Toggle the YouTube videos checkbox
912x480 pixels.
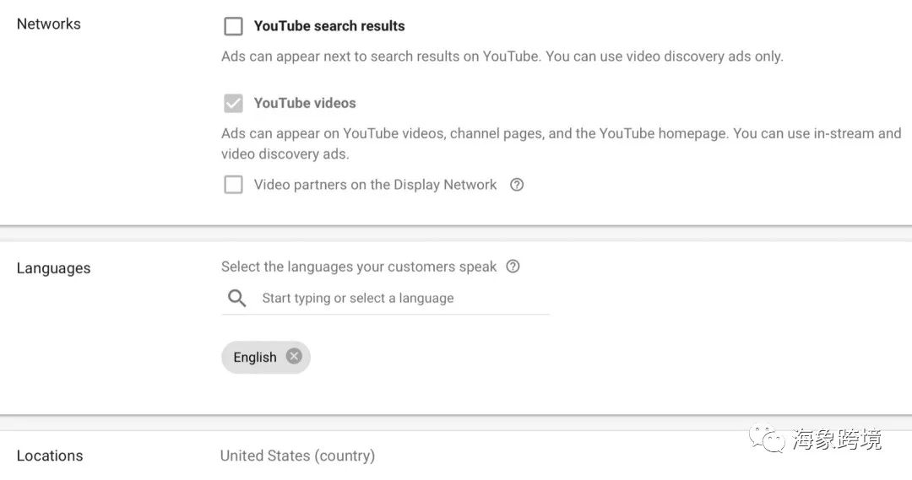(233, 104)
